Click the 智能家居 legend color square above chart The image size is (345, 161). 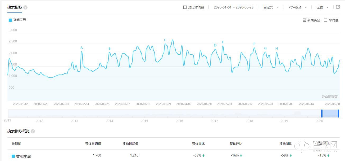click(x=10, y=20)
